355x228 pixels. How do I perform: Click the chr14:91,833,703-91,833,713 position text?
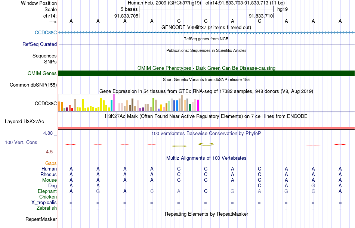pos(237,3)
